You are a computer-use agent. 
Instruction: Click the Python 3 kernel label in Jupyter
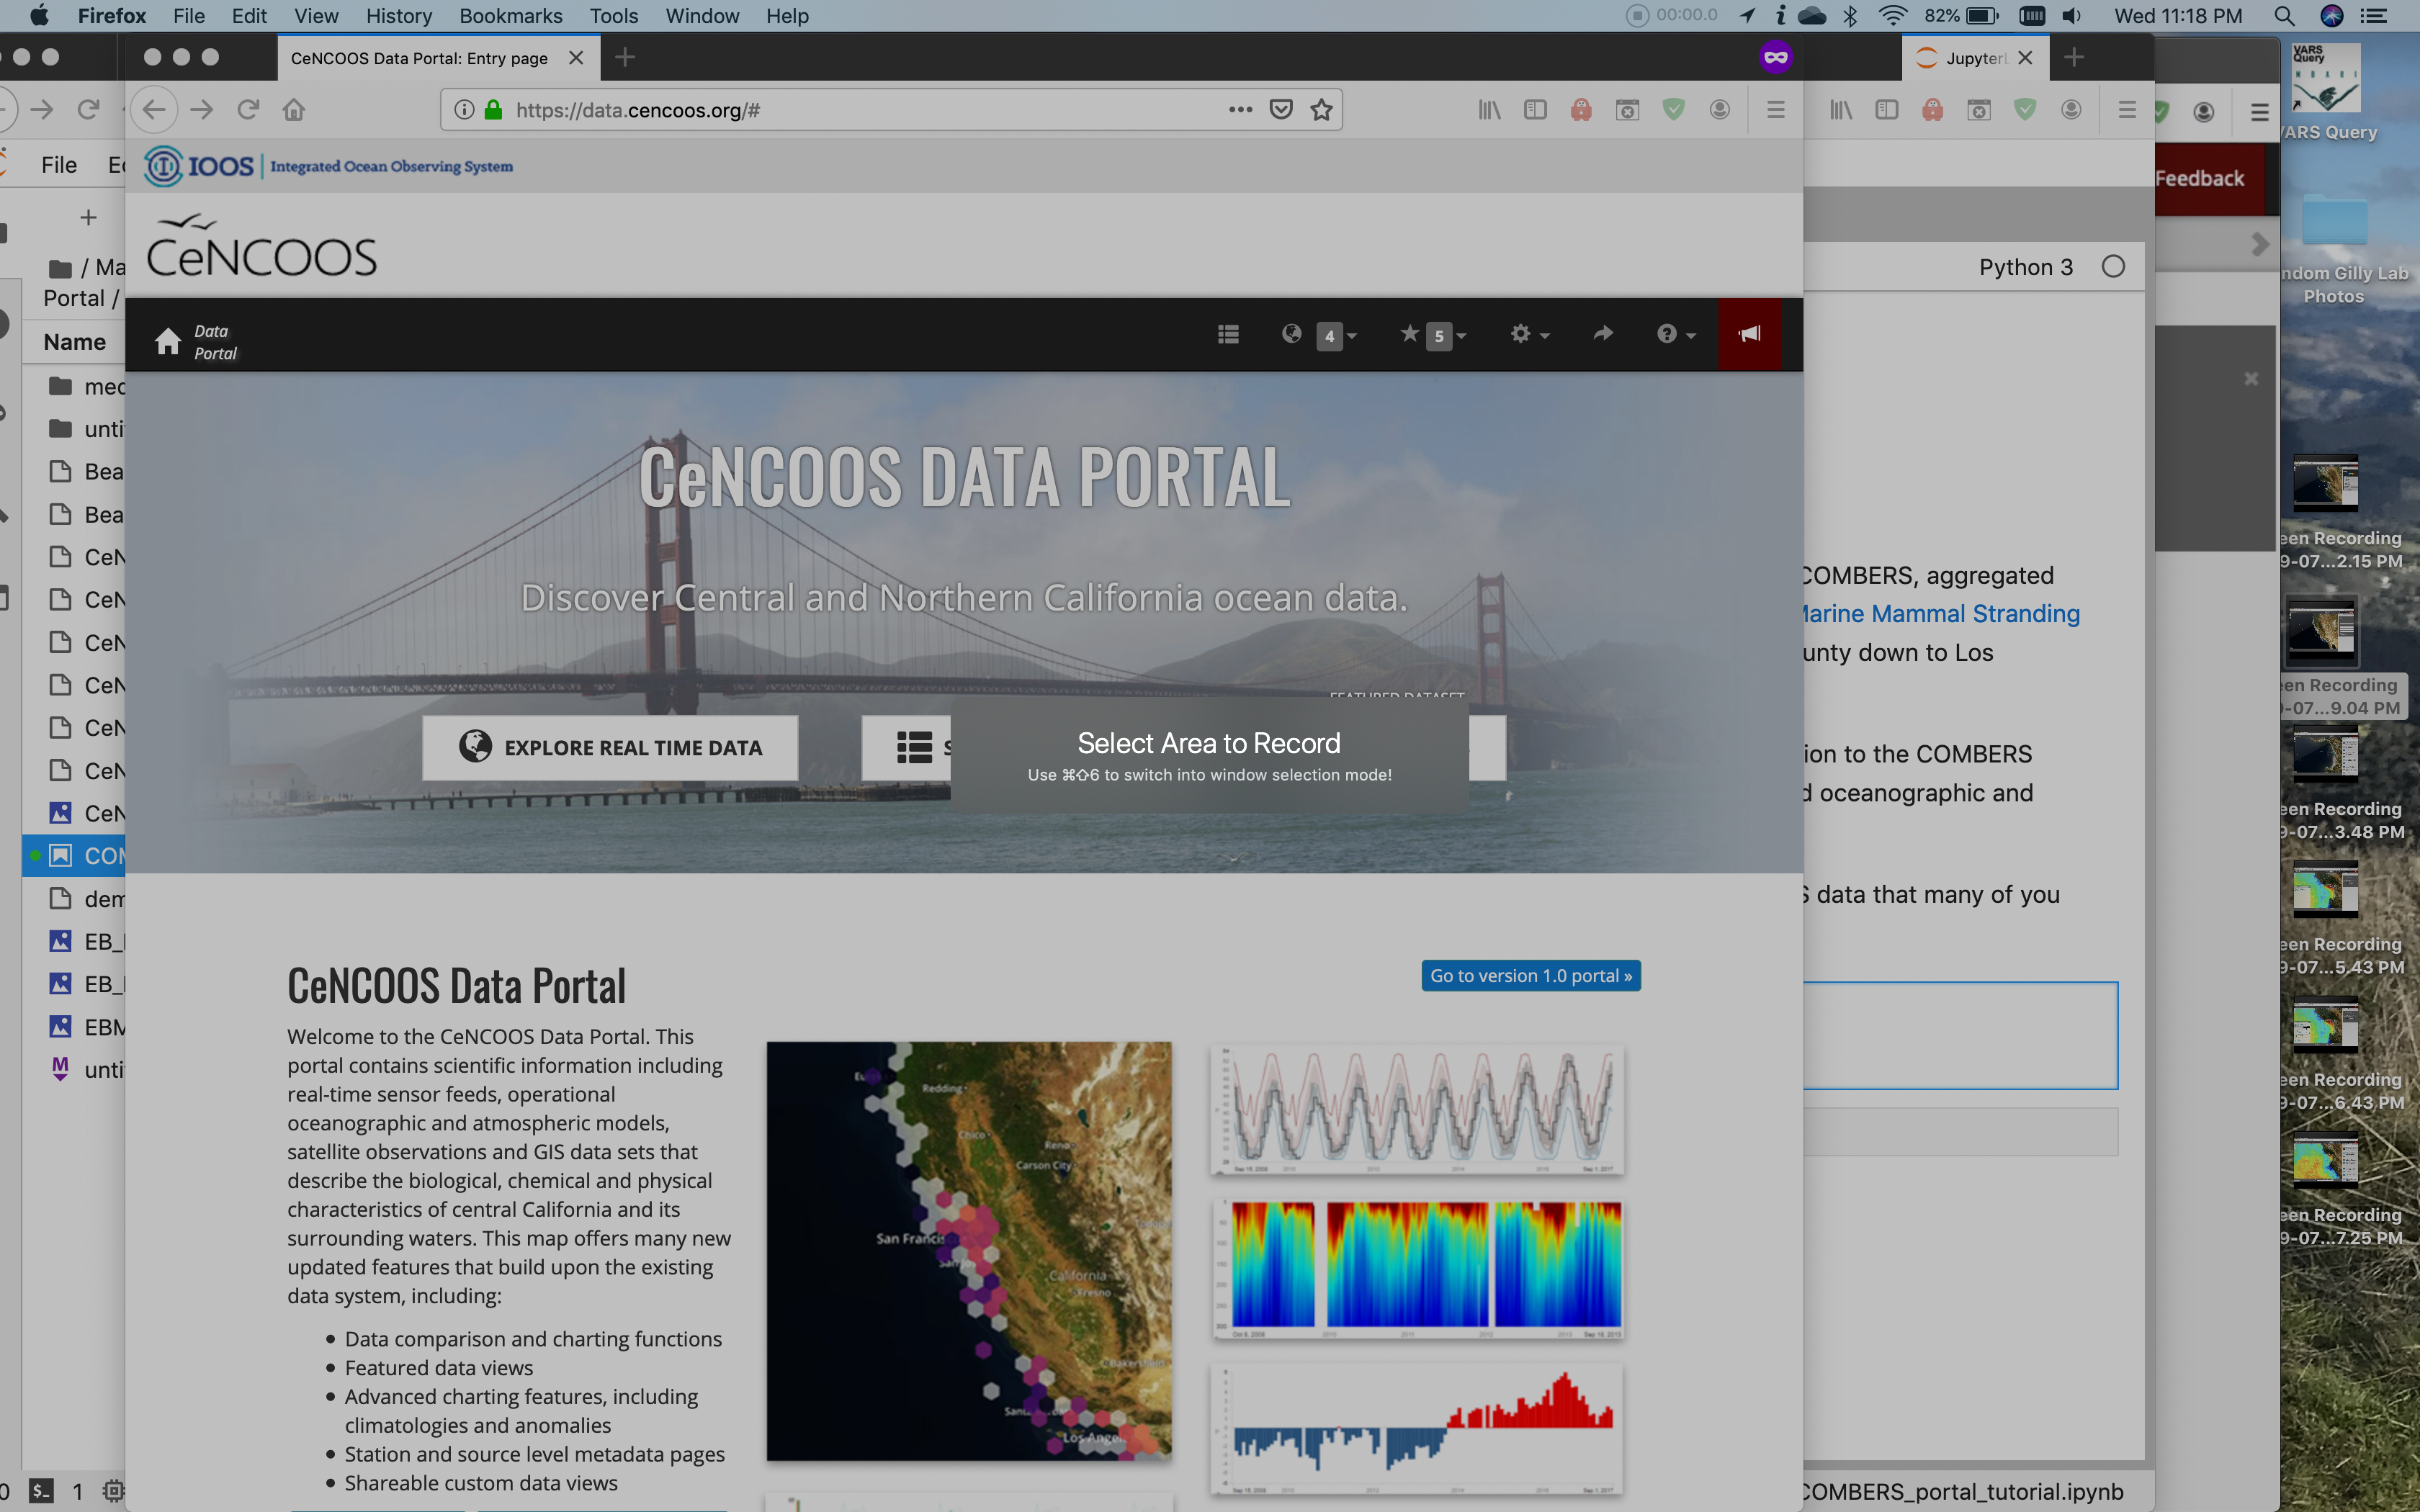click(2025, 267)
